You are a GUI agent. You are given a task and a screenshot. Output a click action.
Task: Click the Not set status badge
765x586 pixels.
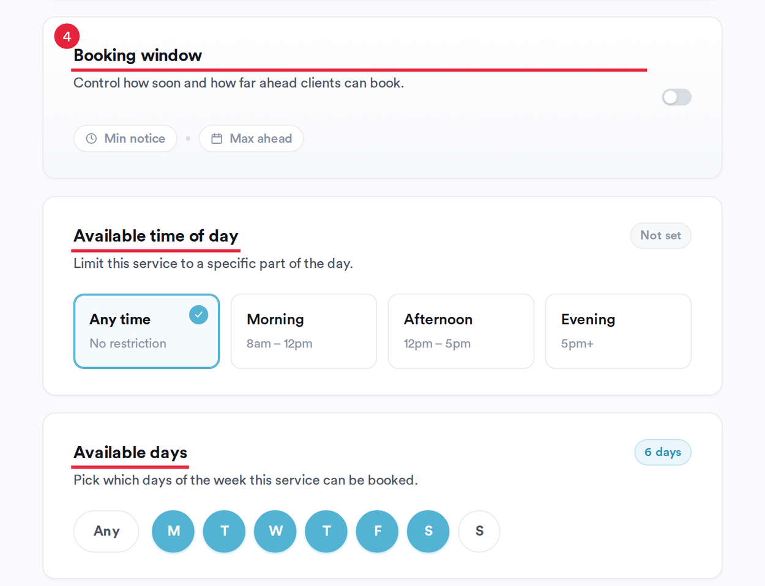tap(660, 236)
